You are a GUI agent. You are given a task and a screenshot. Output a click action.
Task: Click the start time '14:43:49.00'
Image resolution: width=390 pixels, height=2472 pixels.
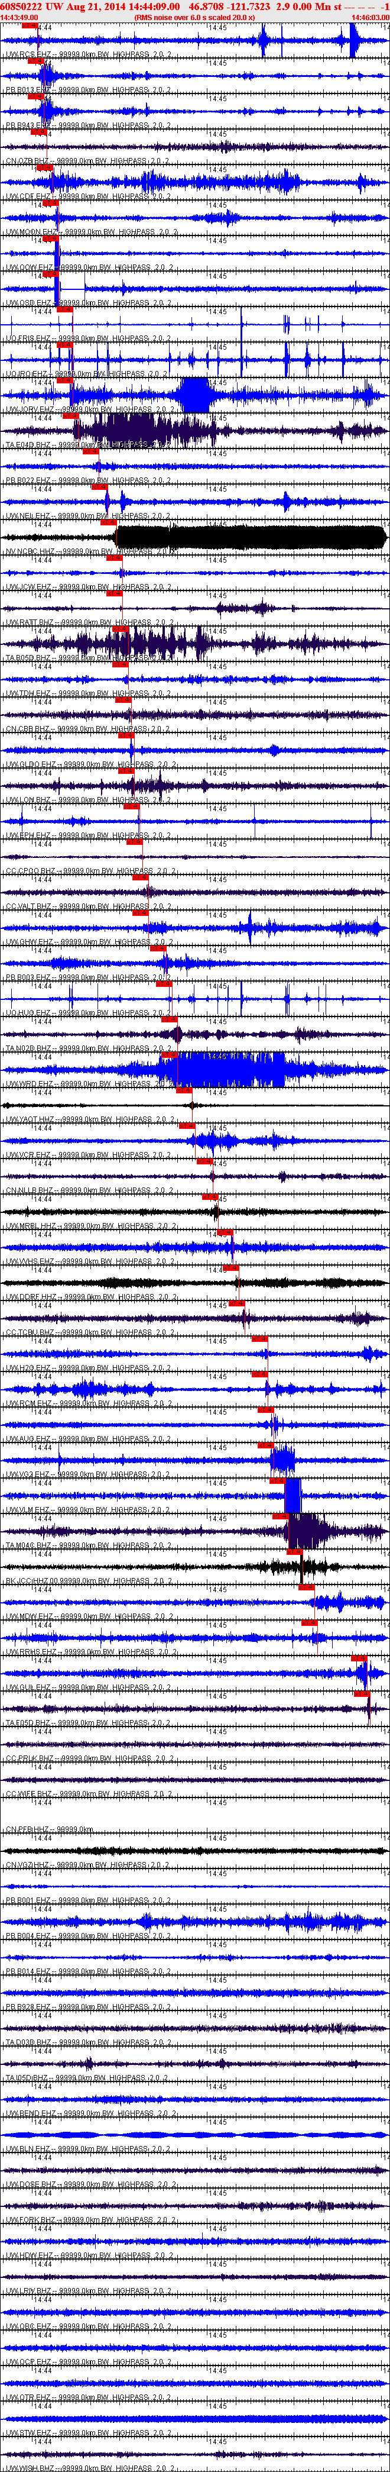(x=19, y=17)
